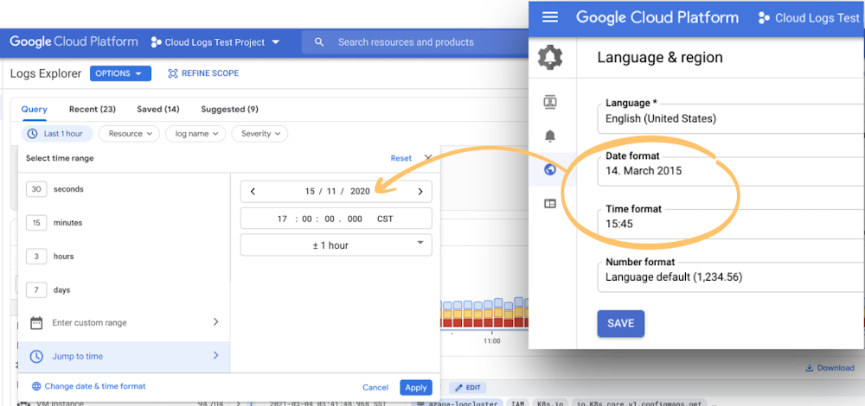Click the profile card sidebar icon
The height and width of the screenshot is (406, 865).
pyautogui.click(x=550, y=102)
